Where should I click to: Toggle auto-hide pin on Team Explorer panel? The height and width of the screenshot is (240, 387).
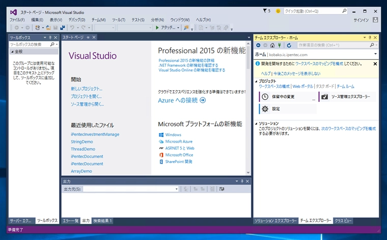pyautogui.click(x=370, y=38)
